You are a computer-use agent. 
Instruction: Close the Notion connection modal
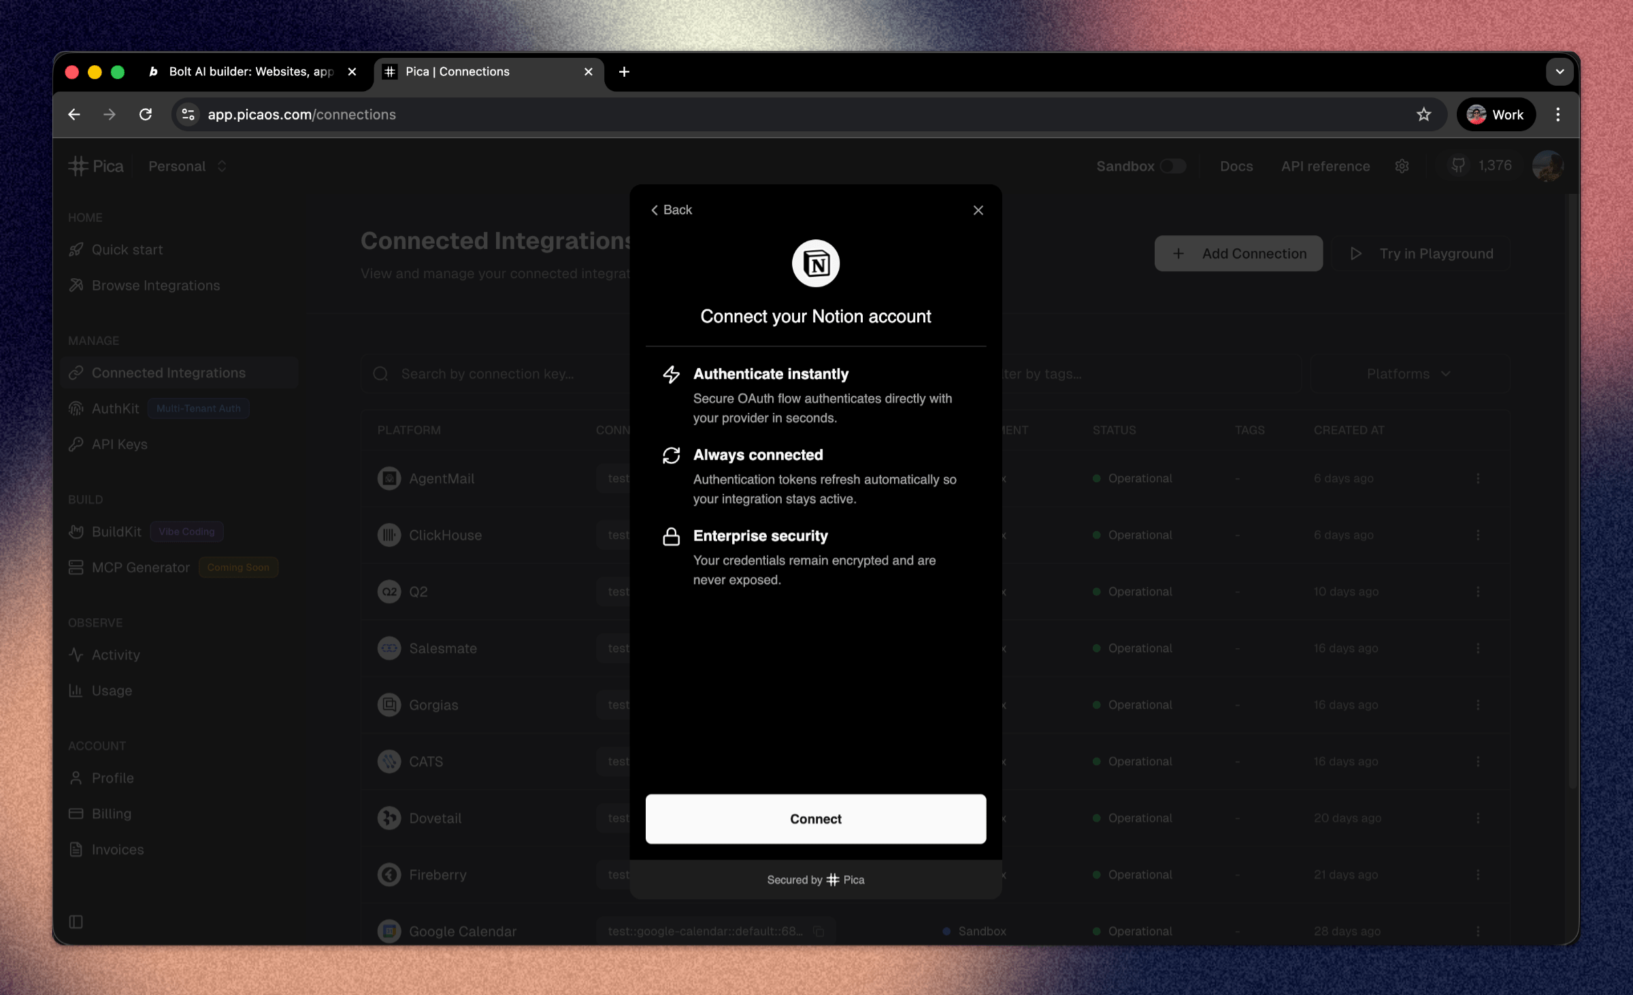[x=978, y=210]
